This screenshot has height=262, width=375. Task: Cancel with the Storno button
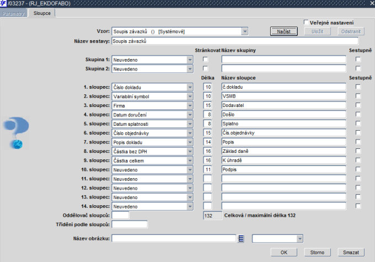tap(317, 253)
